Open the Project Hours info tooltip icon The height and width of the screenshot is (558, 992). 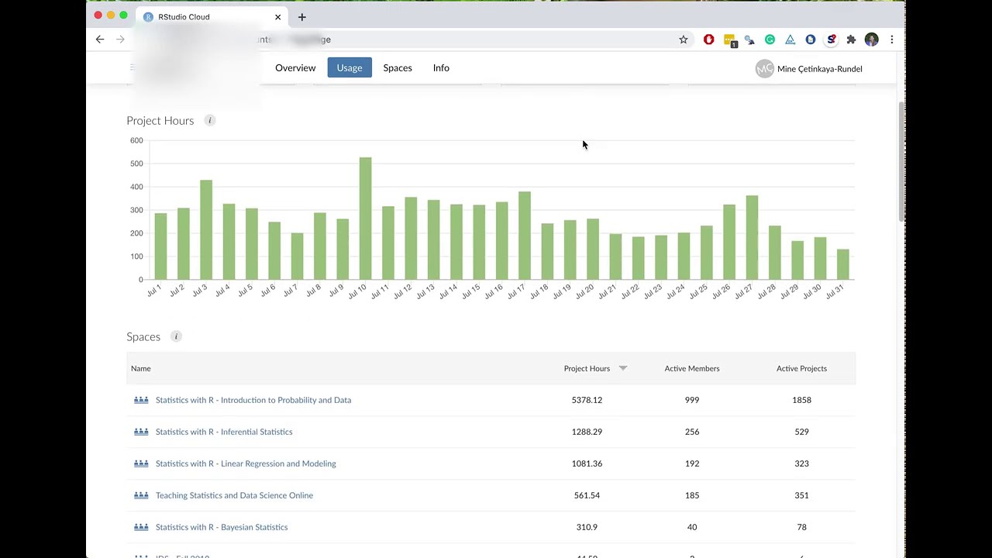(x=209, y=120)
